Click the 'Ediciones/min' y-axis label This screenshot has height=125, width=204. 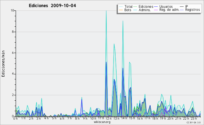point(3,64)
